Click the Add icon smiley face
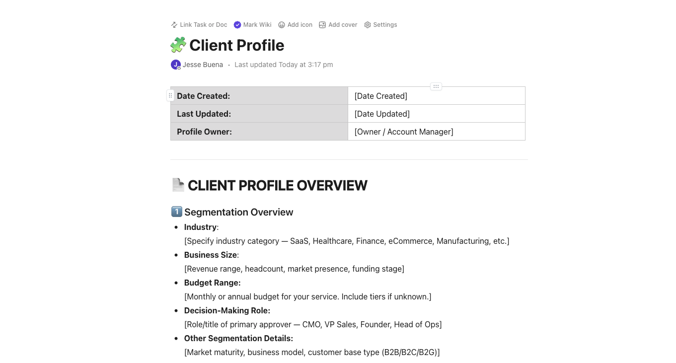 coord(282,25)
